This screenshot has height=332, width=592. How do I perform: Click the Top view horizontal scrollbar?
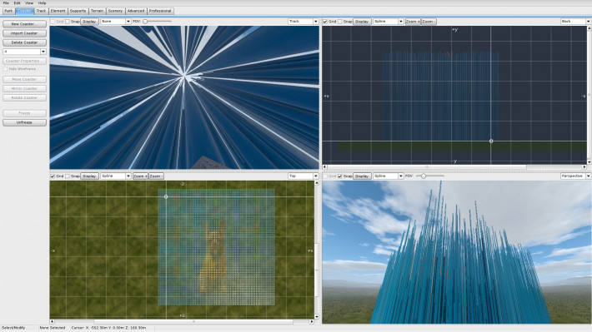point(193,321)
